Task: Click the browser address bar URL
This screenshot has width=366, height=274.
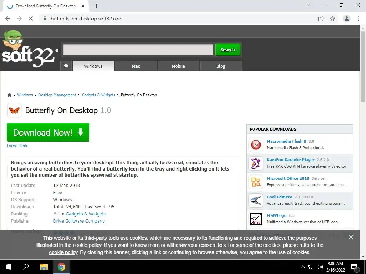Action: (x=86, y=19)
